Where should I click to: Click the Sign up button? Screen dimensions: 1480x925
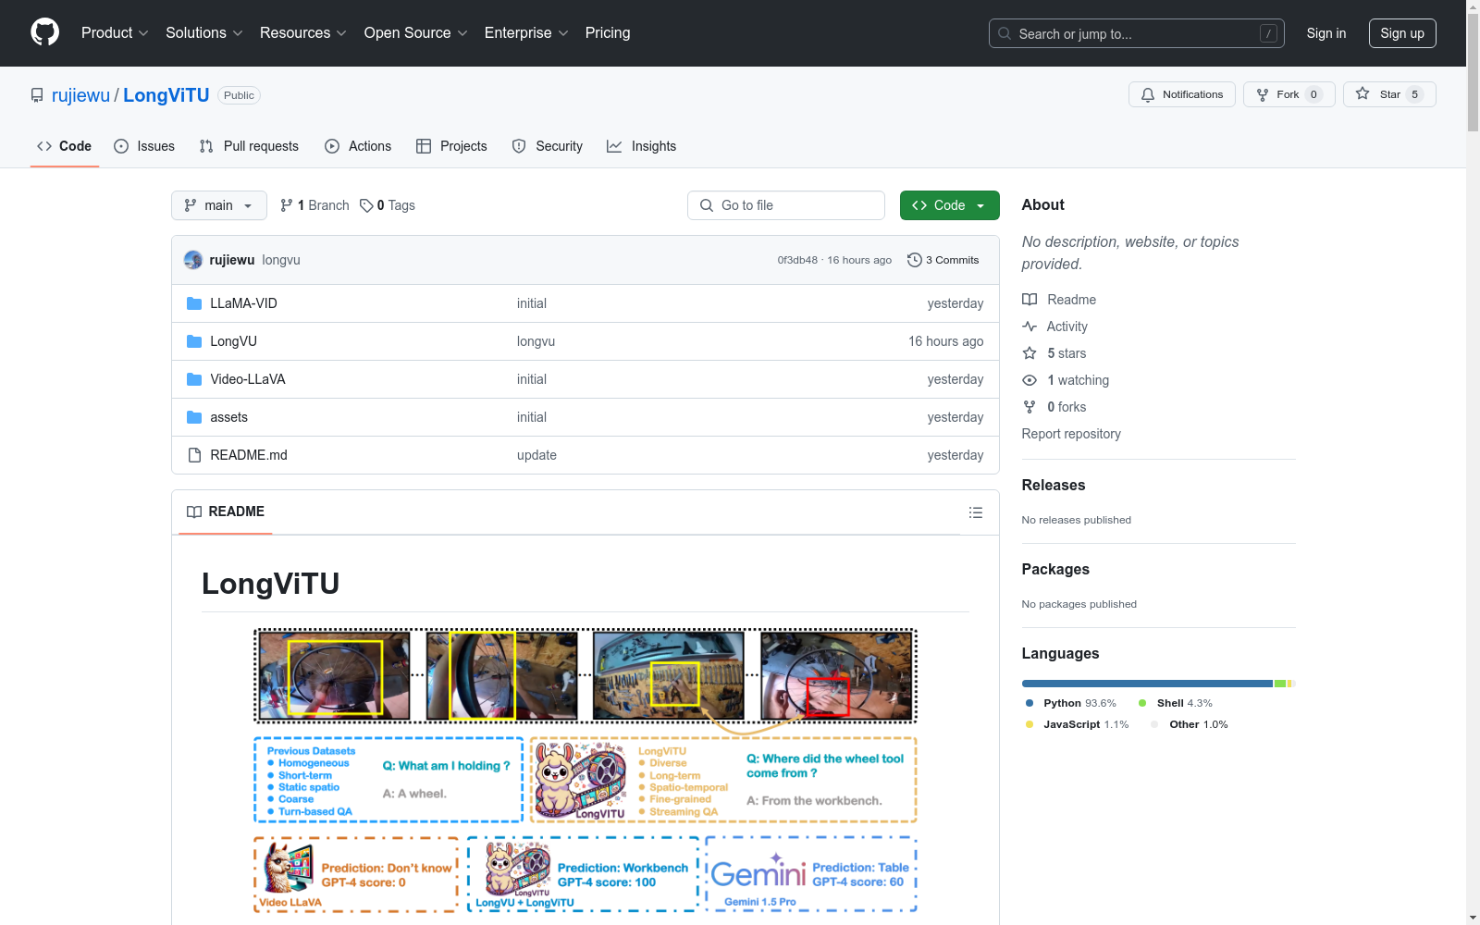1402,33
